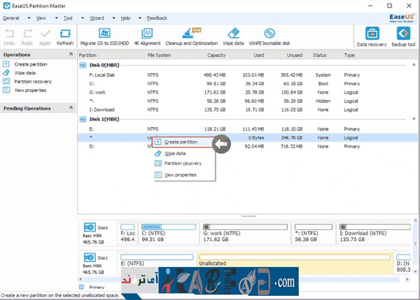Image resolution: width=420 pixels, height=300 pixels.
Task: Click Create partition in Operations sidebar
Action: pyautogui.click(x=30, y=64)
